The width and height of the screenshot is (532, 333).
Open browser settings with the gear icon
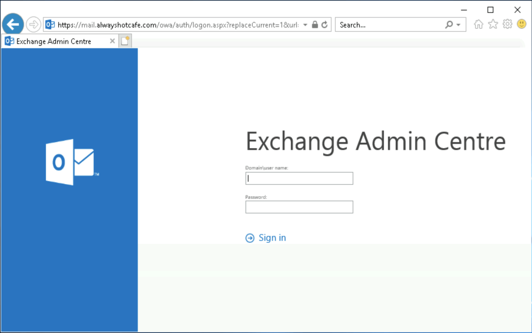pyautogui.click(x=507, y=24)
